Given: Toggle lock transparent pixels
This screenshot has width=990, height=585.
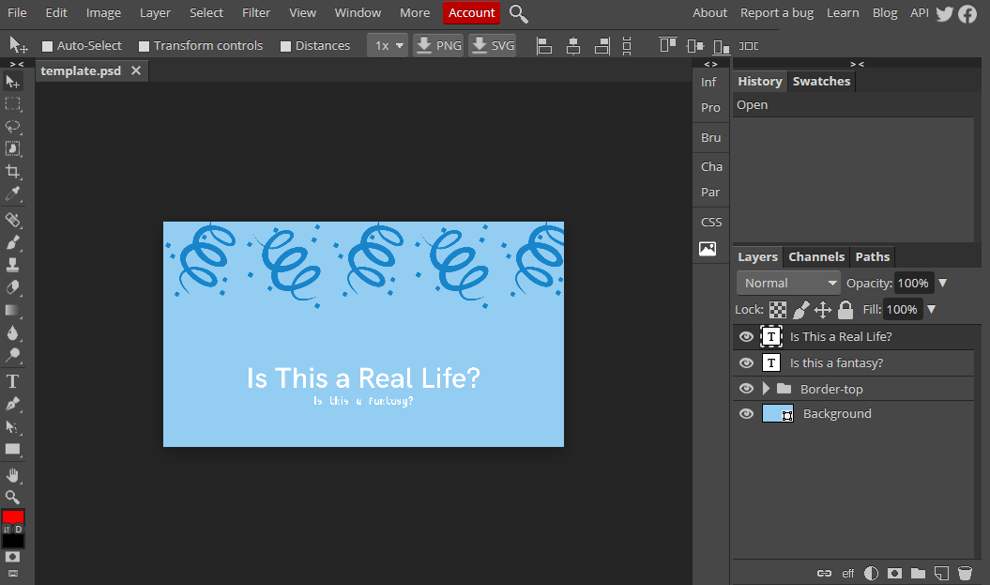Looking at the screenshot, I should coord(778,310).
